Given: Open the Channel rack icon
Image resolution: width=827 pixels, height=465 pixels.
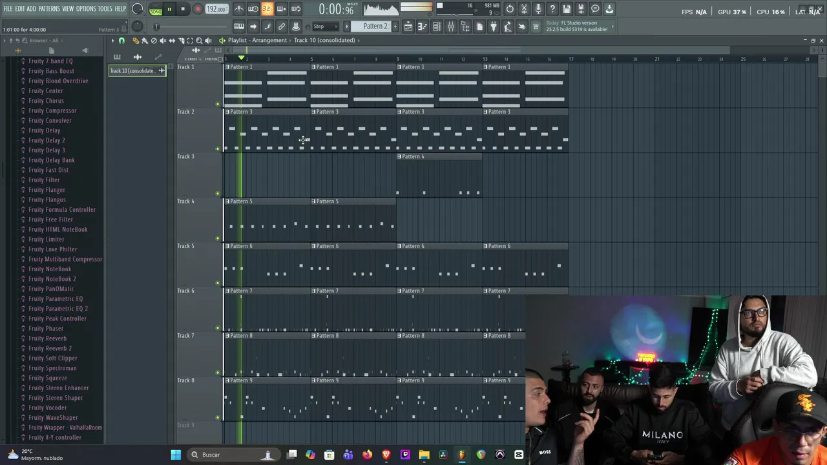Looking at the screenshot, I should pos(437,26).
